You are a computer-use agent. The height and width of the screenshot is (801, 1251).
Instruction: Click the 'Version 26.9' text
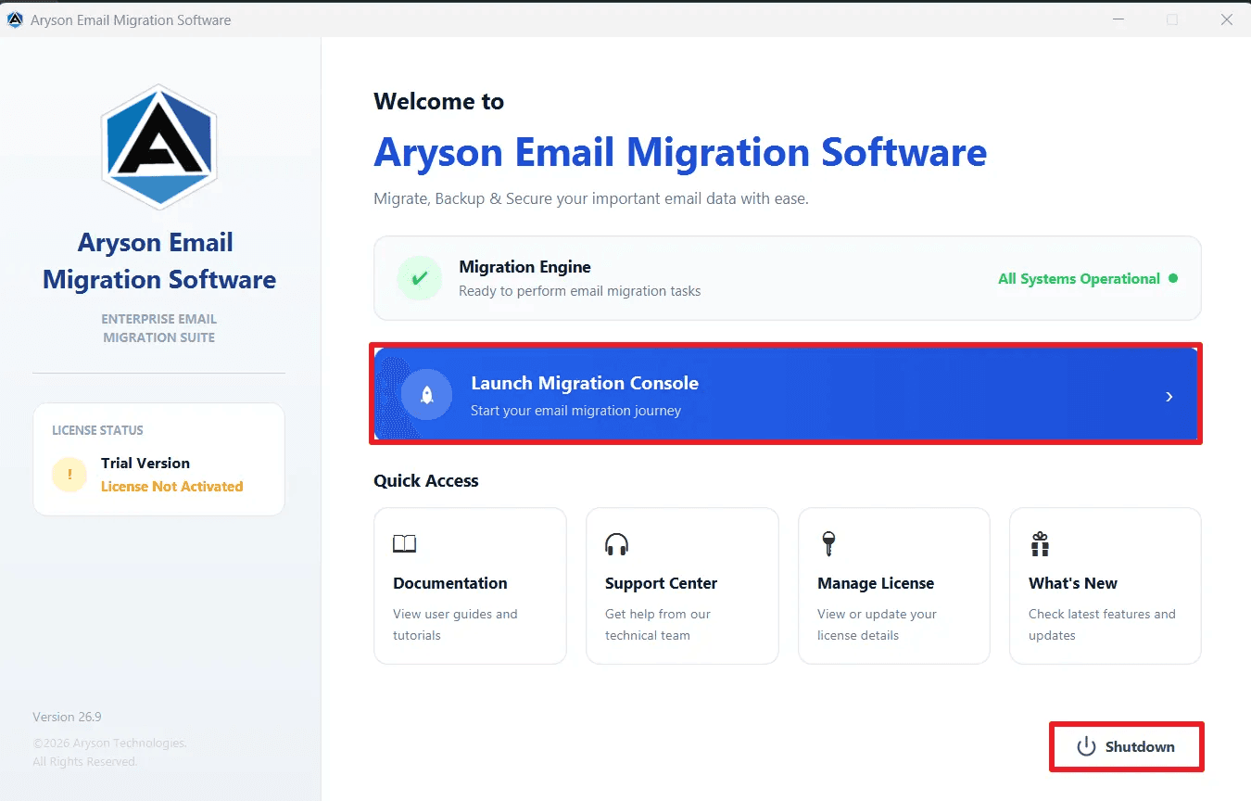click(x=67, y=717)
